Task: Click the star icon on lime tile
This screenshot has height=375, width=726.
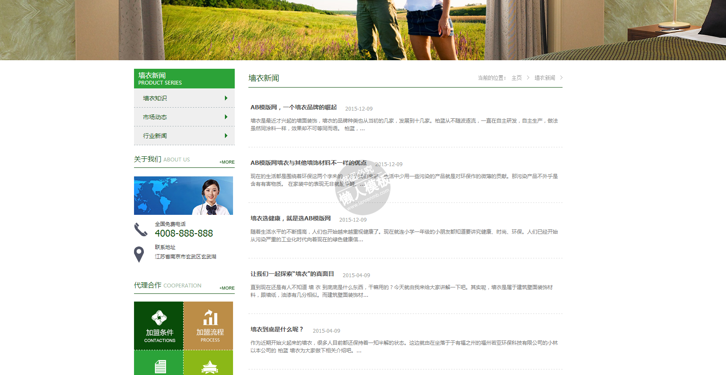Action: (210, 367)
